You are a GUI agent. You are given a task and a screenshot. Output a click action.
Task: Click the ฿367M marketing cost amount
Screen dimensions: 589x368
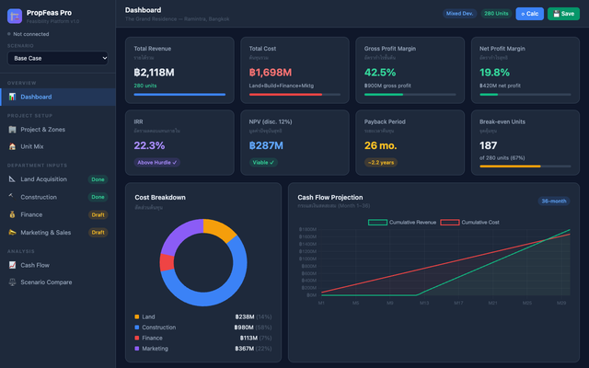245,349
